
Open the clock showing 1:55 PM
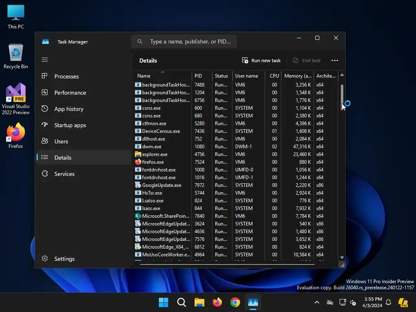(x=373, y=302)
